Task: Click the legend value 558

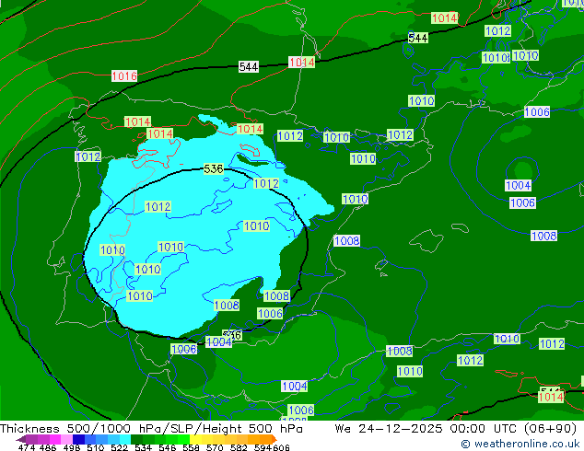Action: (191, 447)
